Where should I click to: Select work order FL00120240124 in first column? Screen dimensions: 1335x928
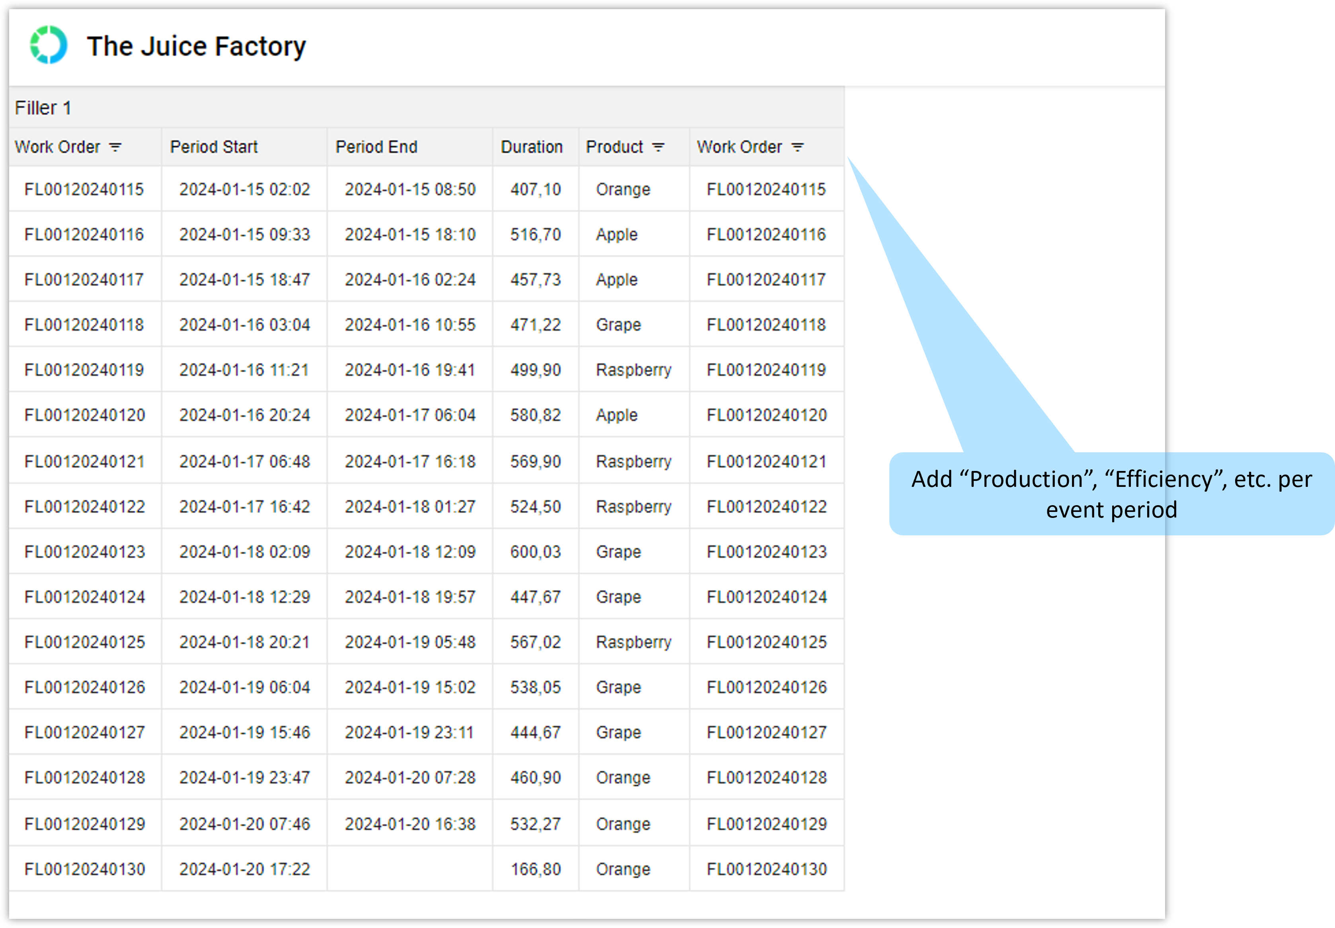[x=85, y=597]
